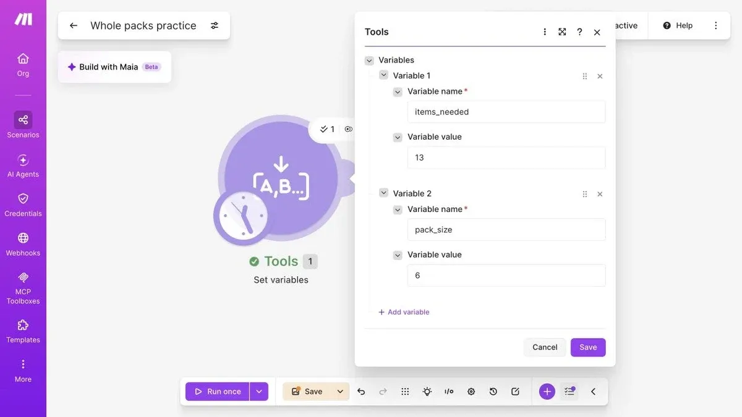Expand the Tools panel to fullscreen
This screenshot has height=417, width=742.
pyautogui.click(x=562, y=32)
